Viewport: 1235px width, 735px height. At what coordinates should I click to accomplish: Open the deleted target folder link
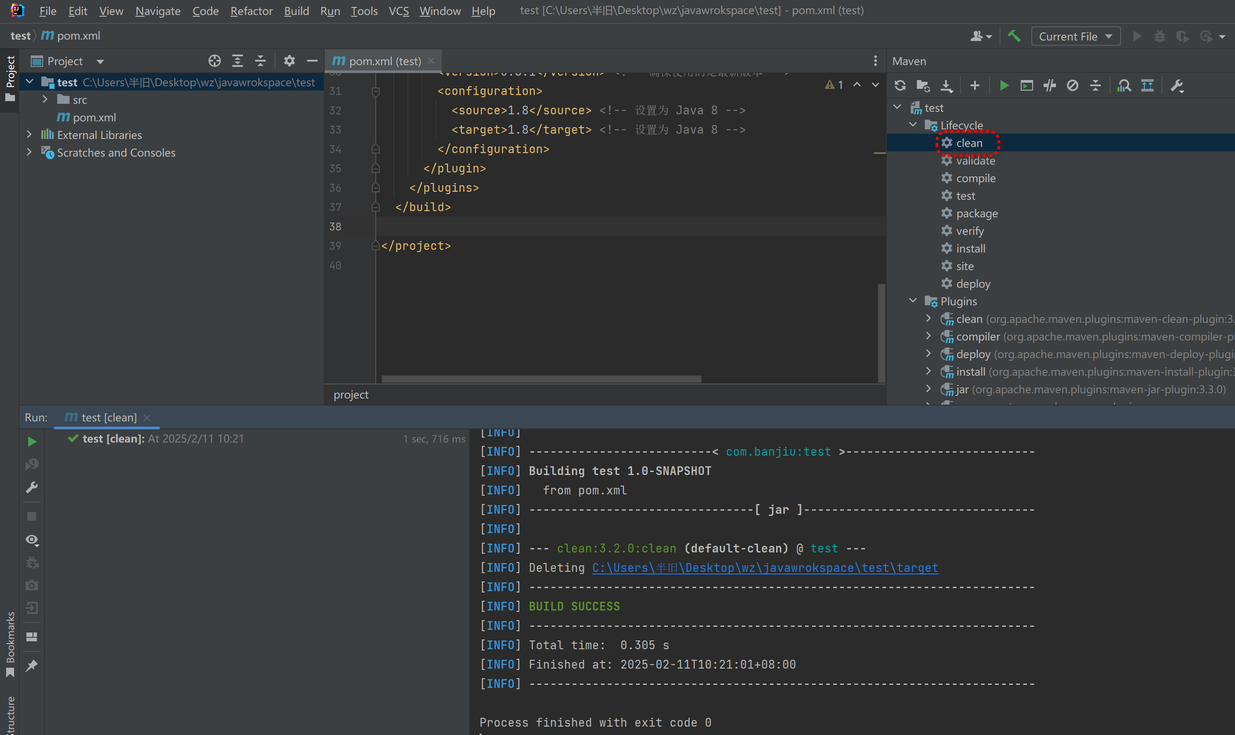(x=765, y=567)
